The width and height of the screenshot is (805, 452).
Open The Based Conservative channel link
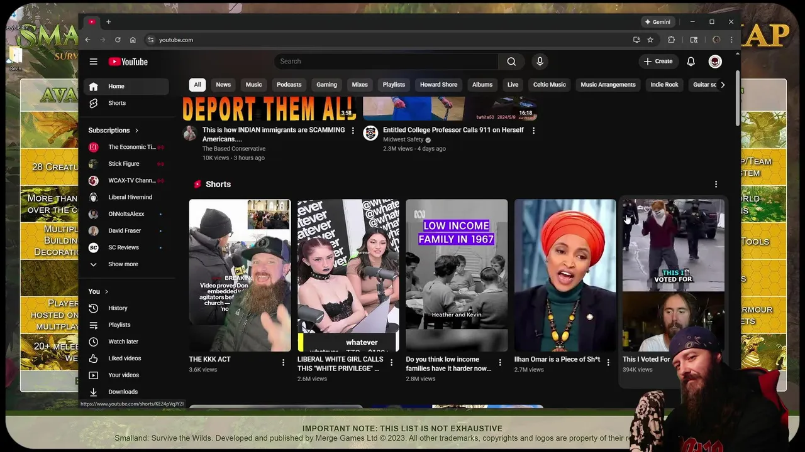234,149
